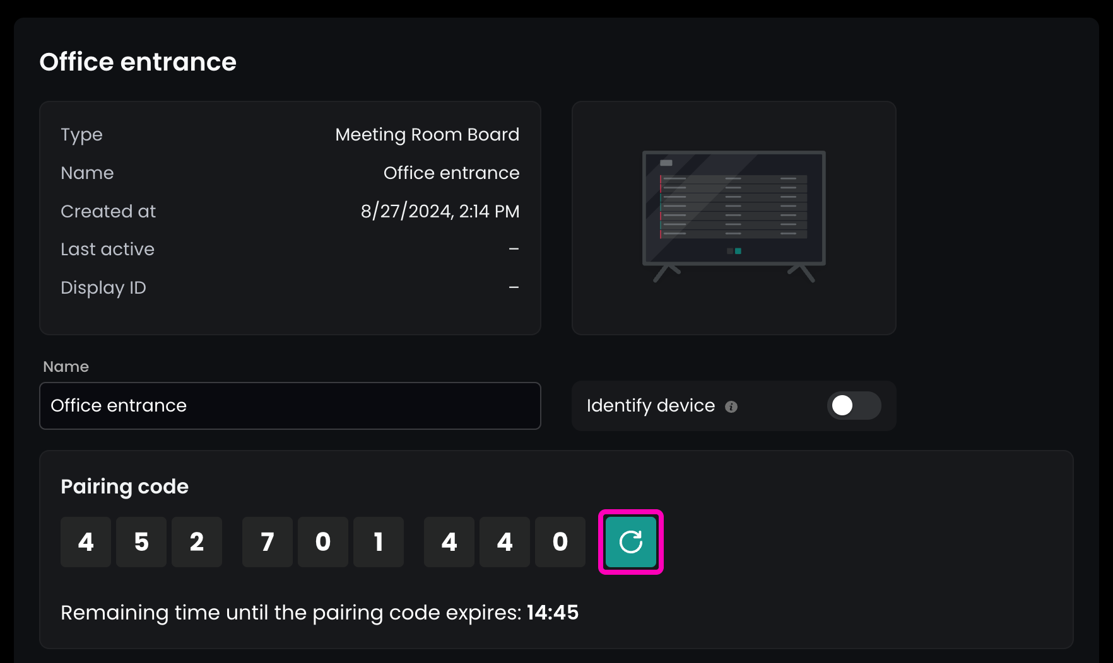
Task: Click the refresh pairing code button
Action: [630, 542]
